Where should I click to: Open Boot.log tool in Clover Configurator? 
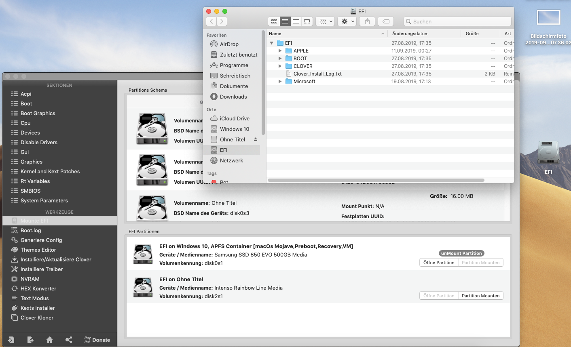coord(31,230)
